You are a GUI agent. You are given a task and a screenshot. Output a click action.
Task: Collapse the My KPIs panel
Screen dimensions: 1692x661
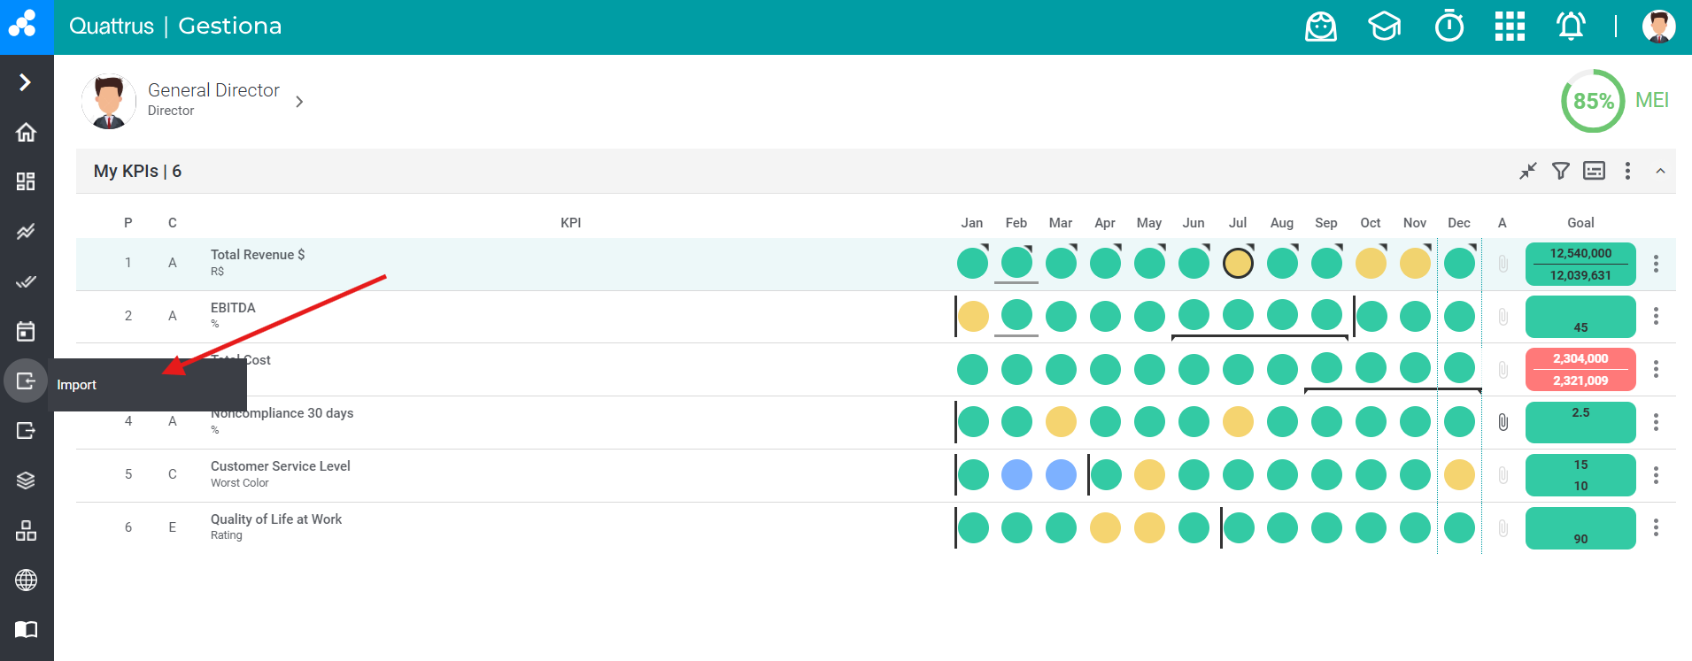tap(1660, 171)
